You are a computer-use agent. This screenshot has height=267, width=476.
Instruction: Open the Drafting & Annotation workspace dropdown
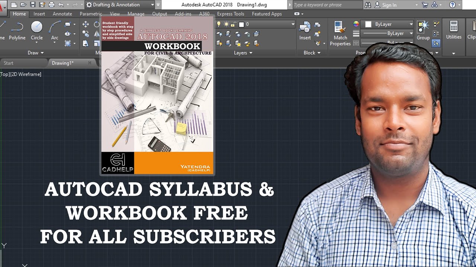[120, 5]
